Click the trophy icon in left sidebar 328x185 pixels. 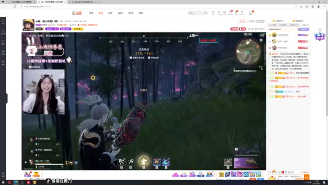tap(3, 62)
